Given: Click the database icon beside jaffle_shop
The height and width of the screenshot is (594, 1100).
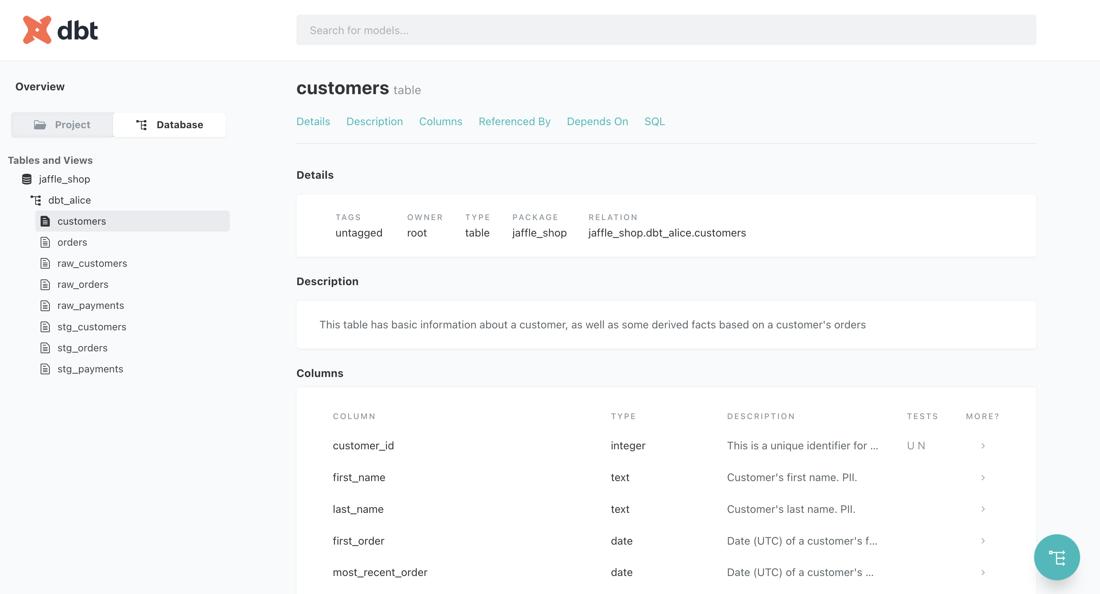Looking at the screenshot, I should (26, 179).
